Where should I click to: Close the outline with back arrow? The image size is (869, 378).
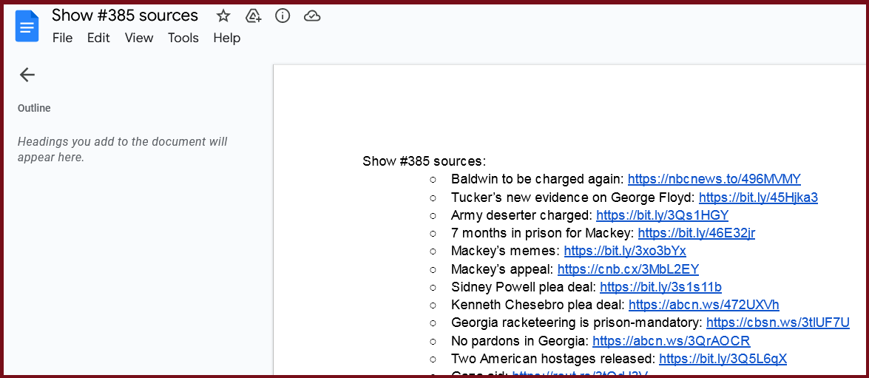pos(27,75)
